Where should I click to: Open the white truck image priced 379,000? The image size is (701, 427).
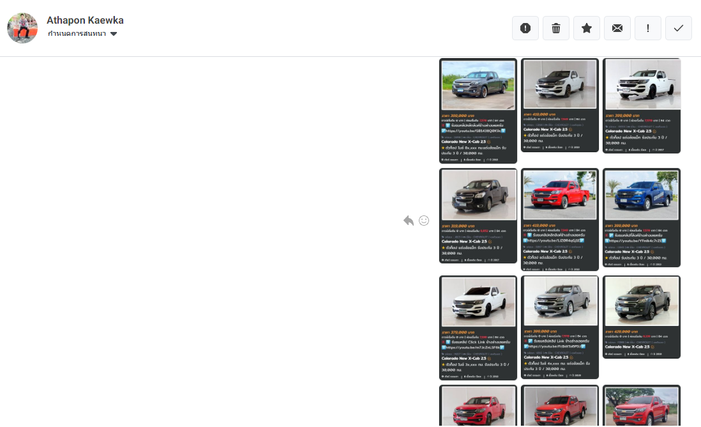coord(478,328)
